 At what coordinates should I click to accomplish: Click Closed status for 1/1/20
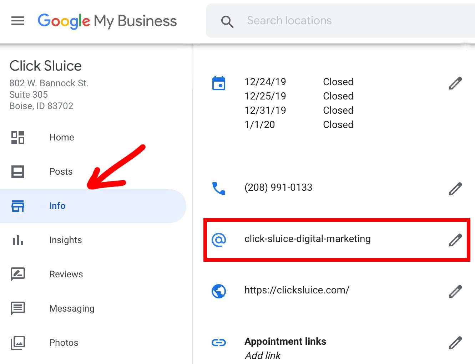tap(338, 125)
